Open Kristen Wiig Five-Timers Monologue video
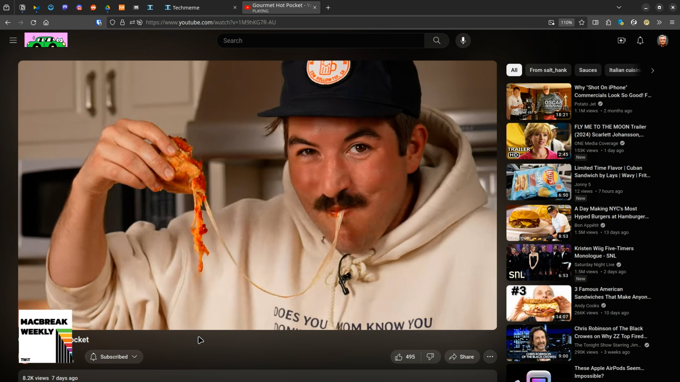The image size is (680, 382). coord(603,252)
